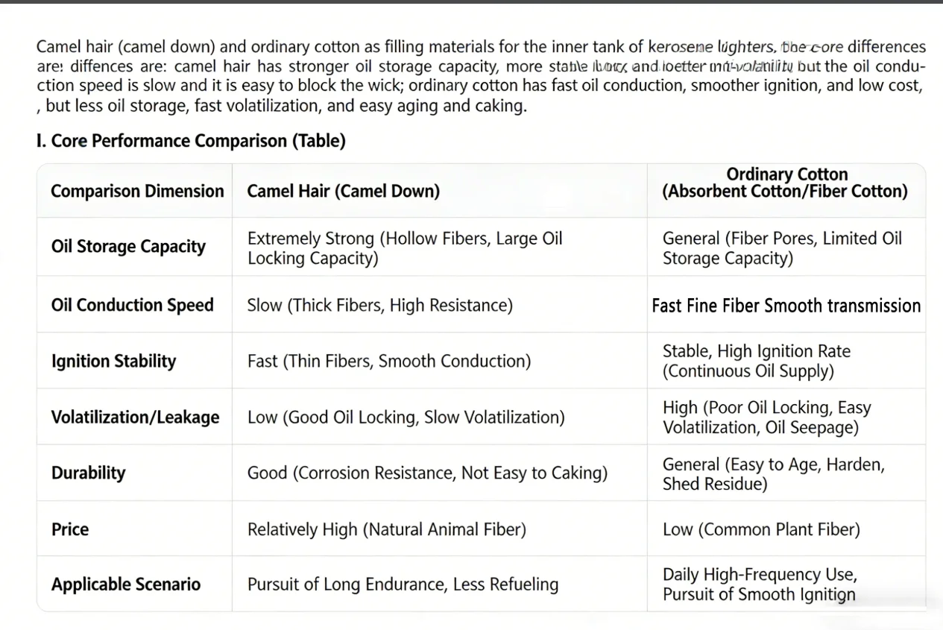Click the 'I. Core Performance Comparison (Table)' heading
The height and width of the screenshot is (630, 943).
tap(191, 141)
